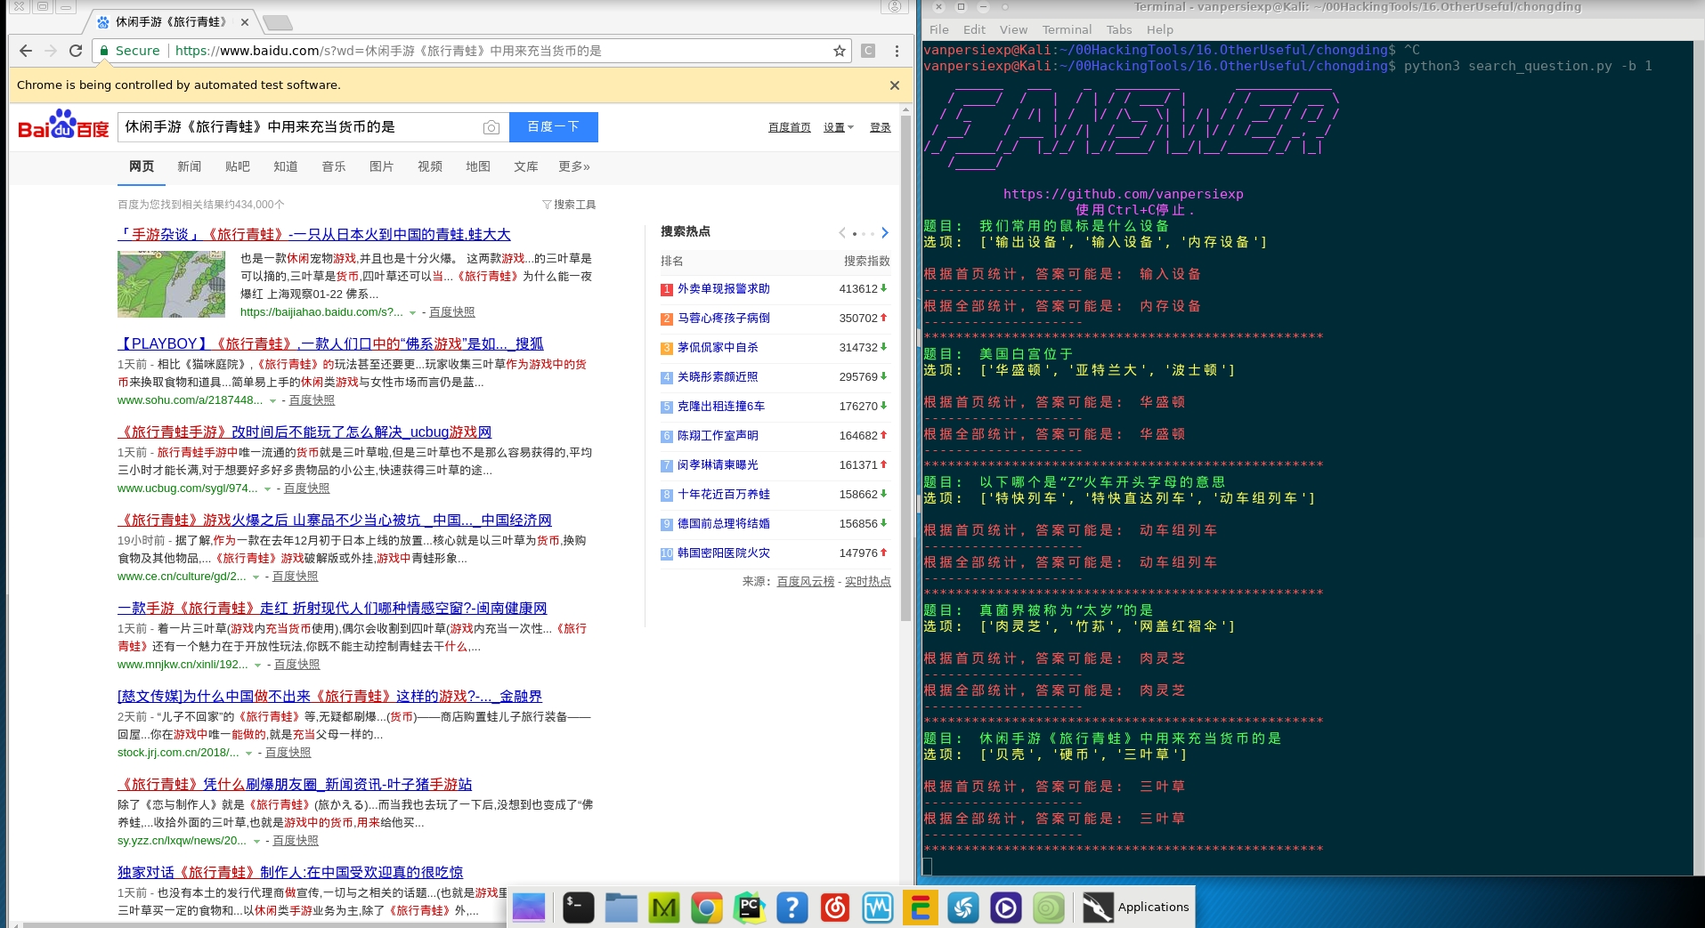Bookmark this page with the star icon
This screenshot has width=1705, height=928.
coord(839,51)
